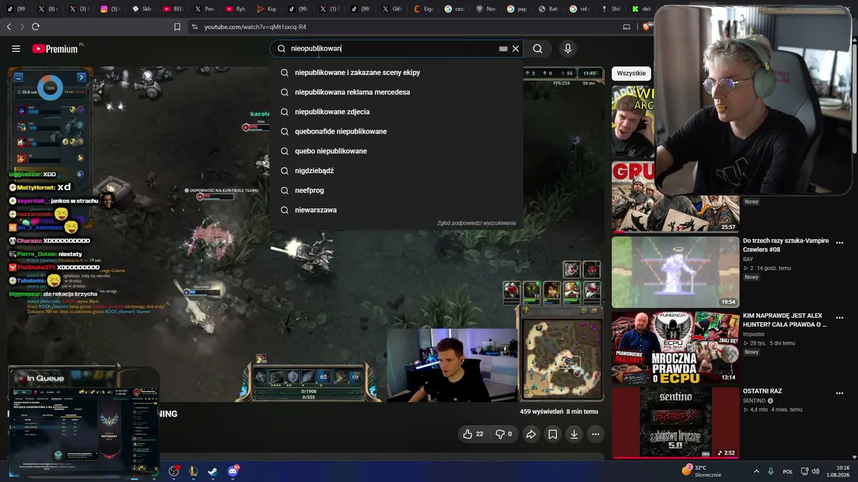The width and height of the screenshot is (858, 482).
Task: Choose the "niewarszawa" search suggestion
Action: 396,210
